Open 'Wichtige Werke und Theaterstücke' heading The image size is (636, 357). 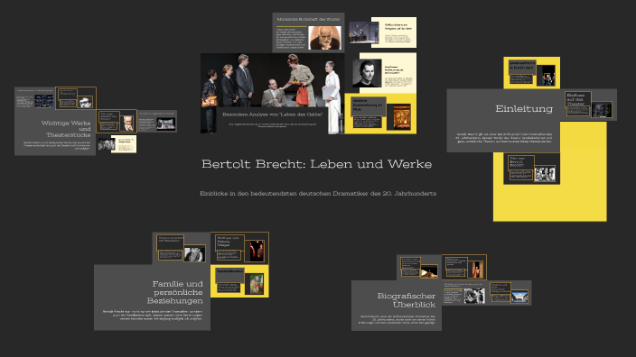pos(66,129)
